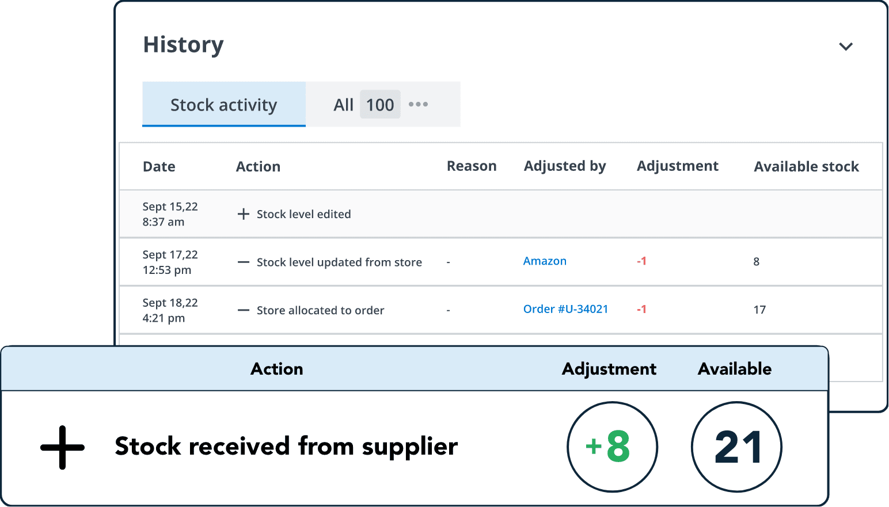The image size is (889, 507).
Task: Collapse the History panel chevron
Action: (845, 47)
